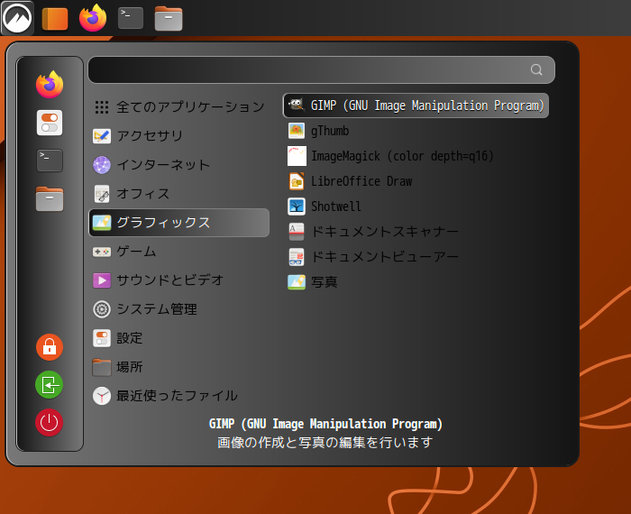Launch 写真 application
The image size is (631, 514).
[416, 281]
